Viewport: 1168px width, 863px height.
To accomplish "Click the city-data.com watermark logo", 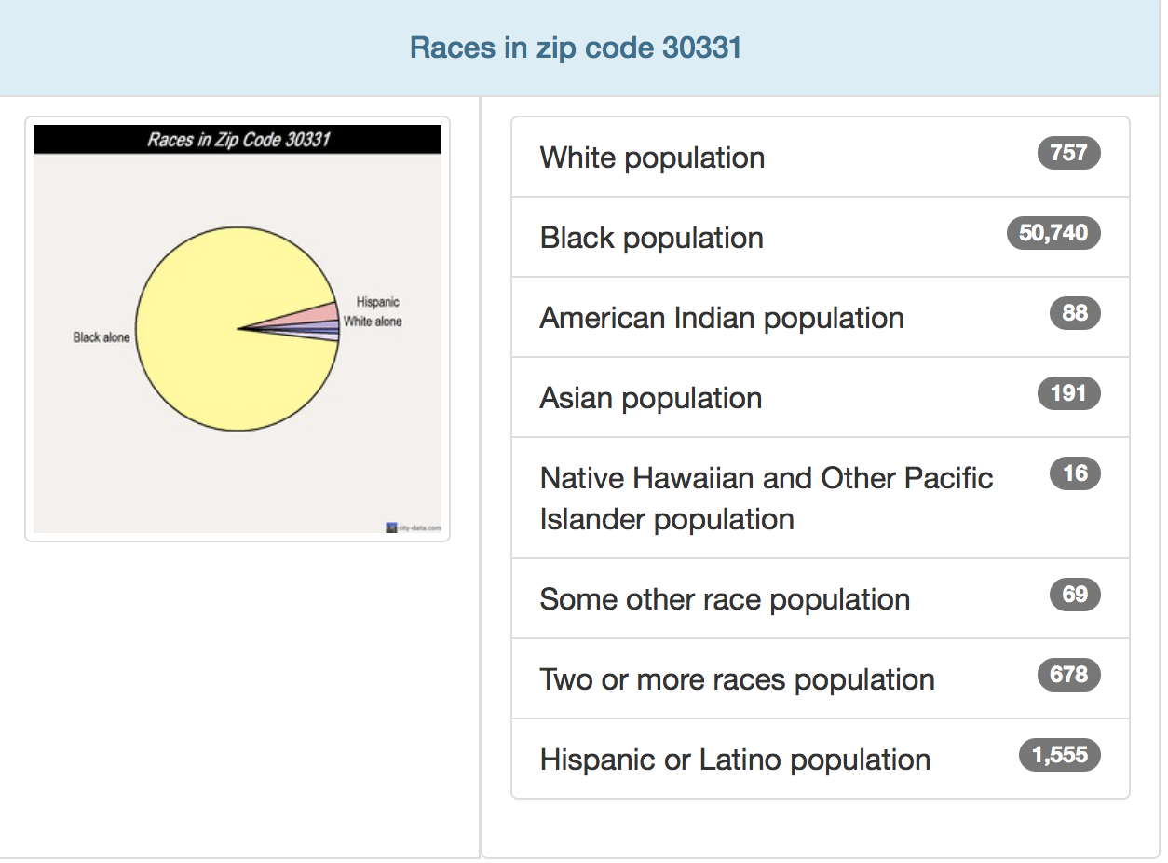I will point(414,528).
